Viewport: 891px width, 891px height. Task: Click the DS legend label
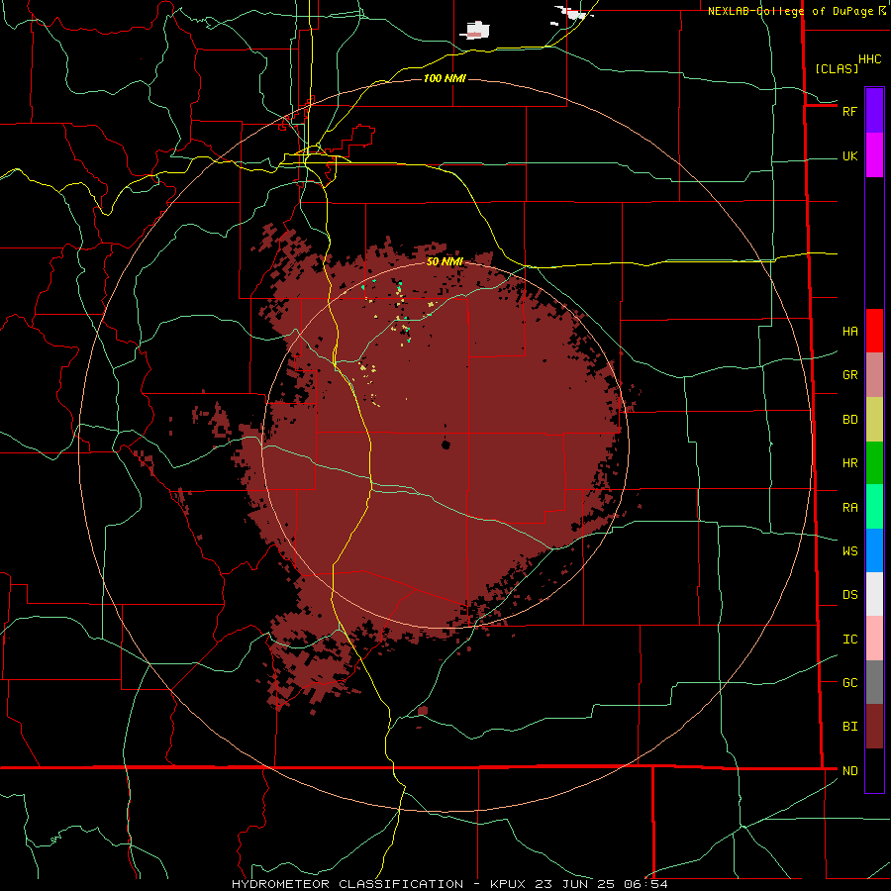coord(849,595)
